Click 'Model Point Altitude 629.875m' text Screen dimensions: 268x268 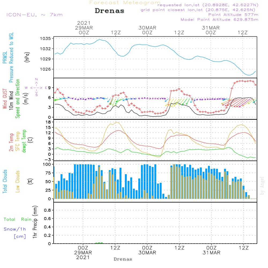pos(219,20)
